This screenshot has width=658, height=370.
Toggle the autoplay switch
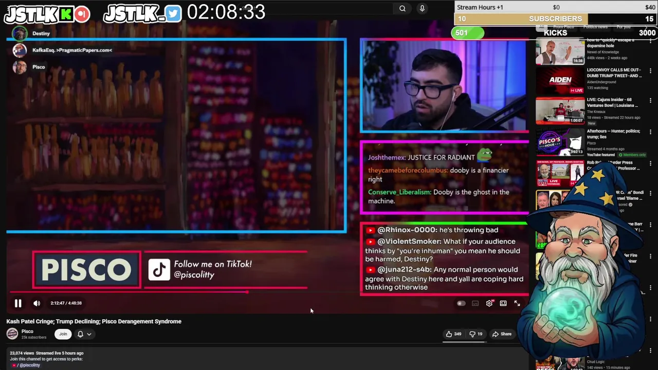pos(461,303)
